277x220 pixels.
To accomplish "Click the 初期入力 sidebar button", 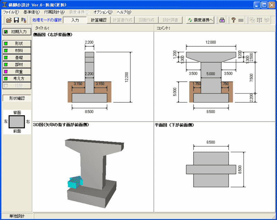I will 17,32.
